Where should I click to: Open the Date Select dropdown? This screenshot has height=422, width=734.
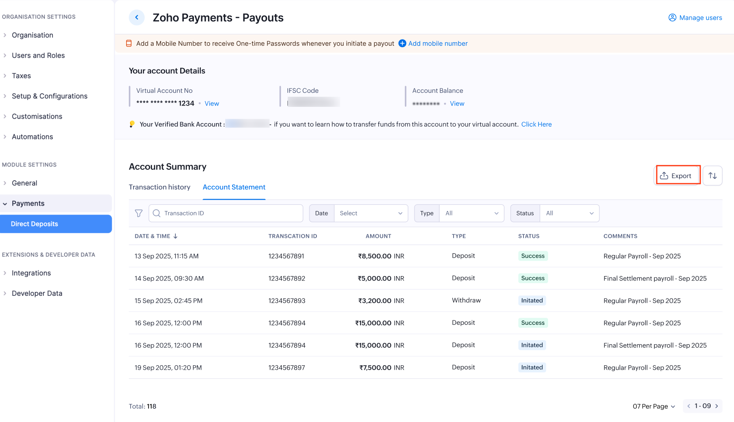(371, 213)
